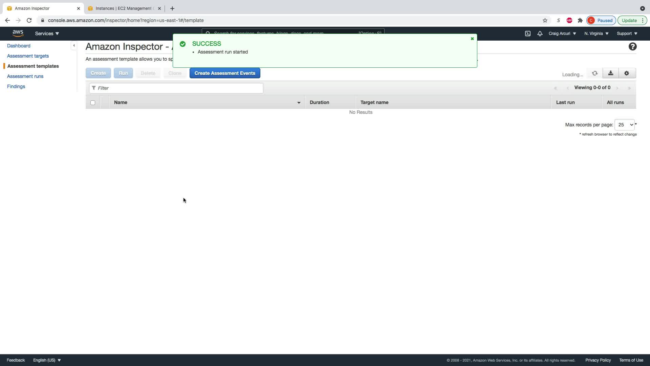
Task: Dismiss the success notification banner
Action: pos(472,39)
